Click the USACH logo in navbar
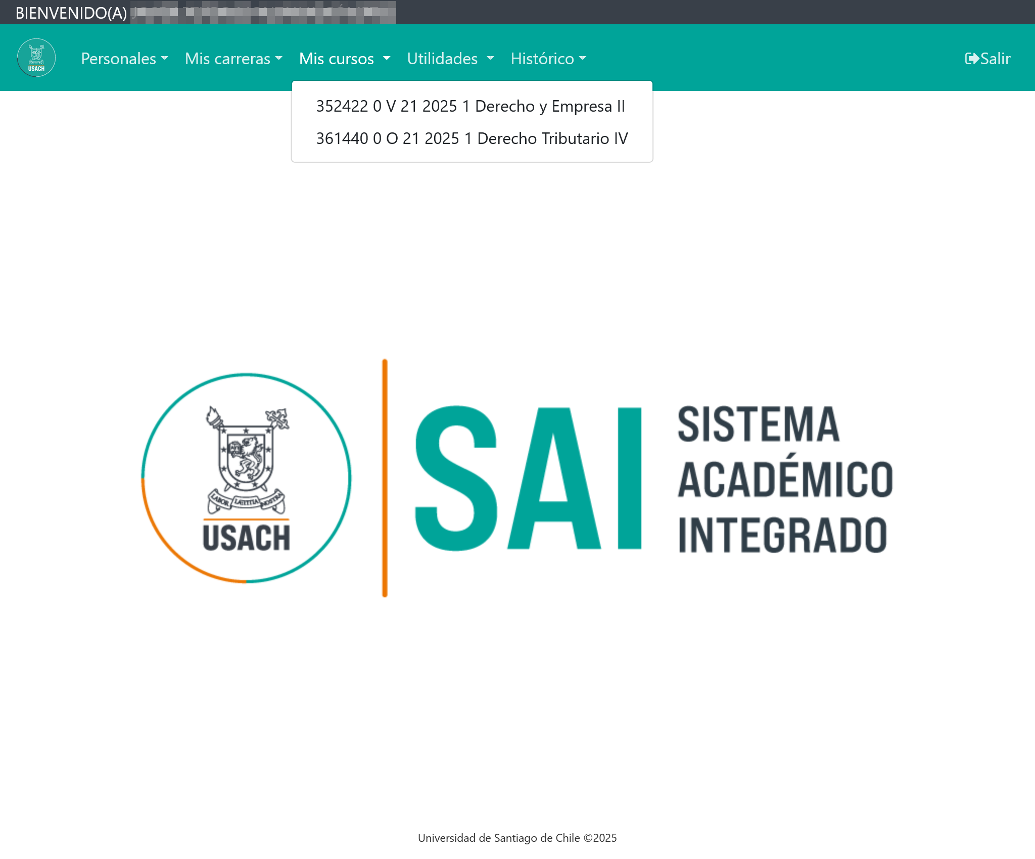Screen dimensions: 1035x859 (36, 58)
